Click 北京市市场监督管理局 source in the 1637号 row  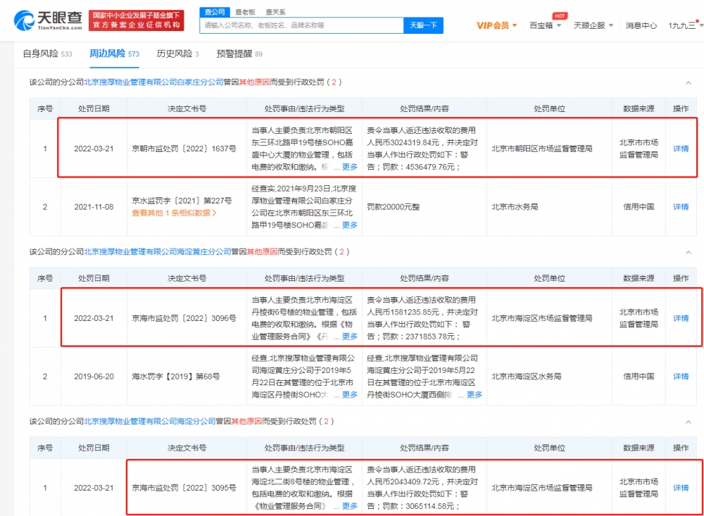[x=639, y=149]
